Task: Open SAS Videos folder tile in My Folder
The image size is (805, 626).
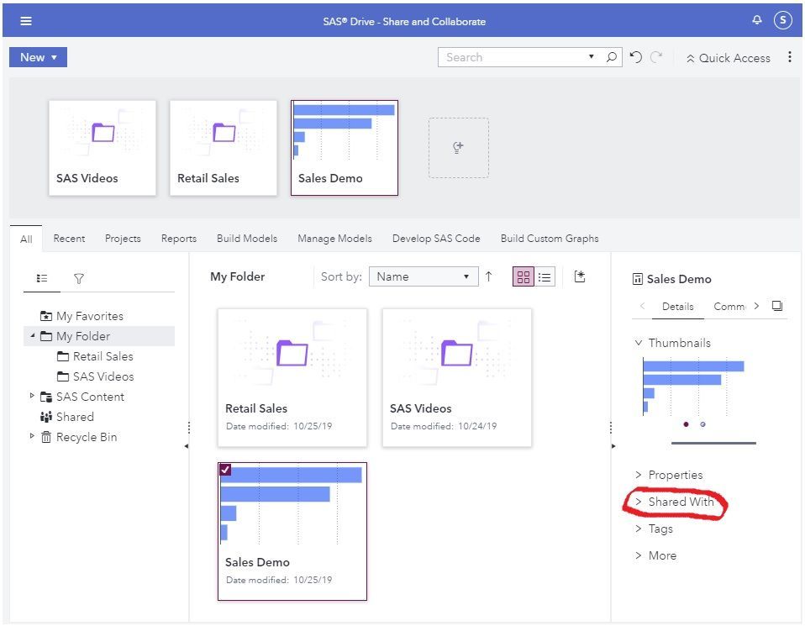Action: pos(457,377)
